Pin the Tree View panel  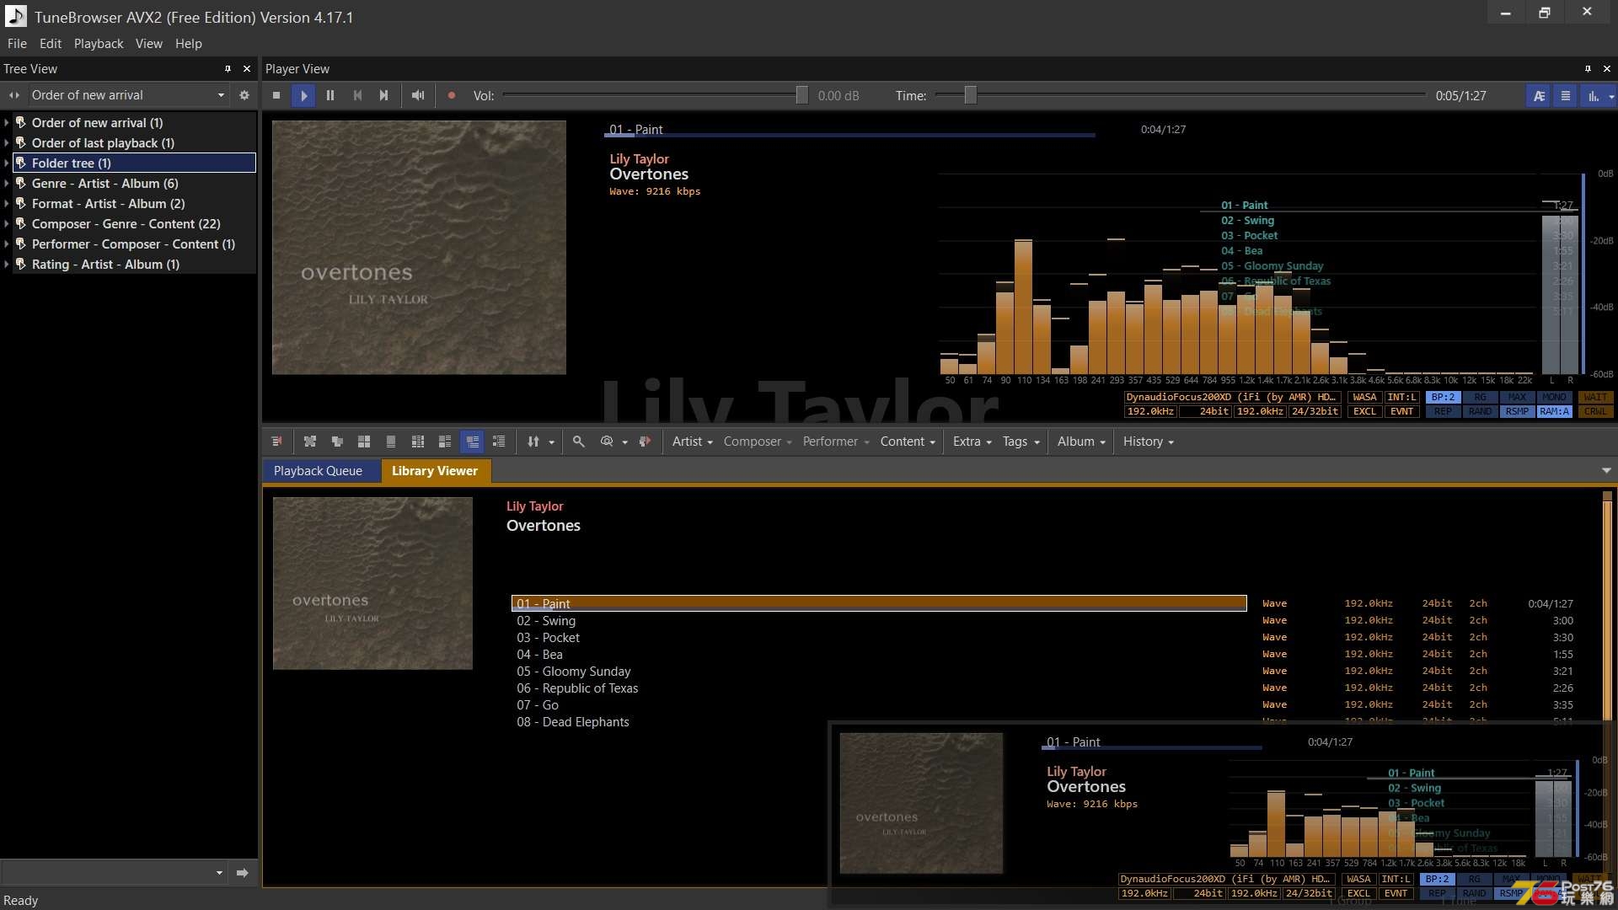click(x=228, y=69)
